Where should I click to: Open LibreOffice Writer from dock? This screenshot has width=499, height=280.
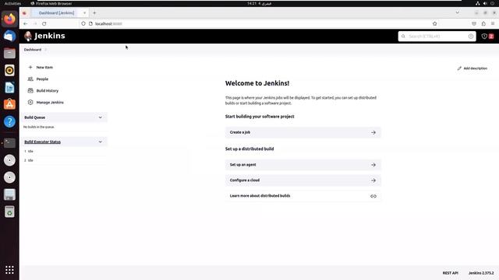[9, 88]
